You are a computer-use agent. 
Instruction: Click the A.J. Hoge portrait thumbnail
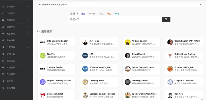pyautogui.click(x=85, y=42)
